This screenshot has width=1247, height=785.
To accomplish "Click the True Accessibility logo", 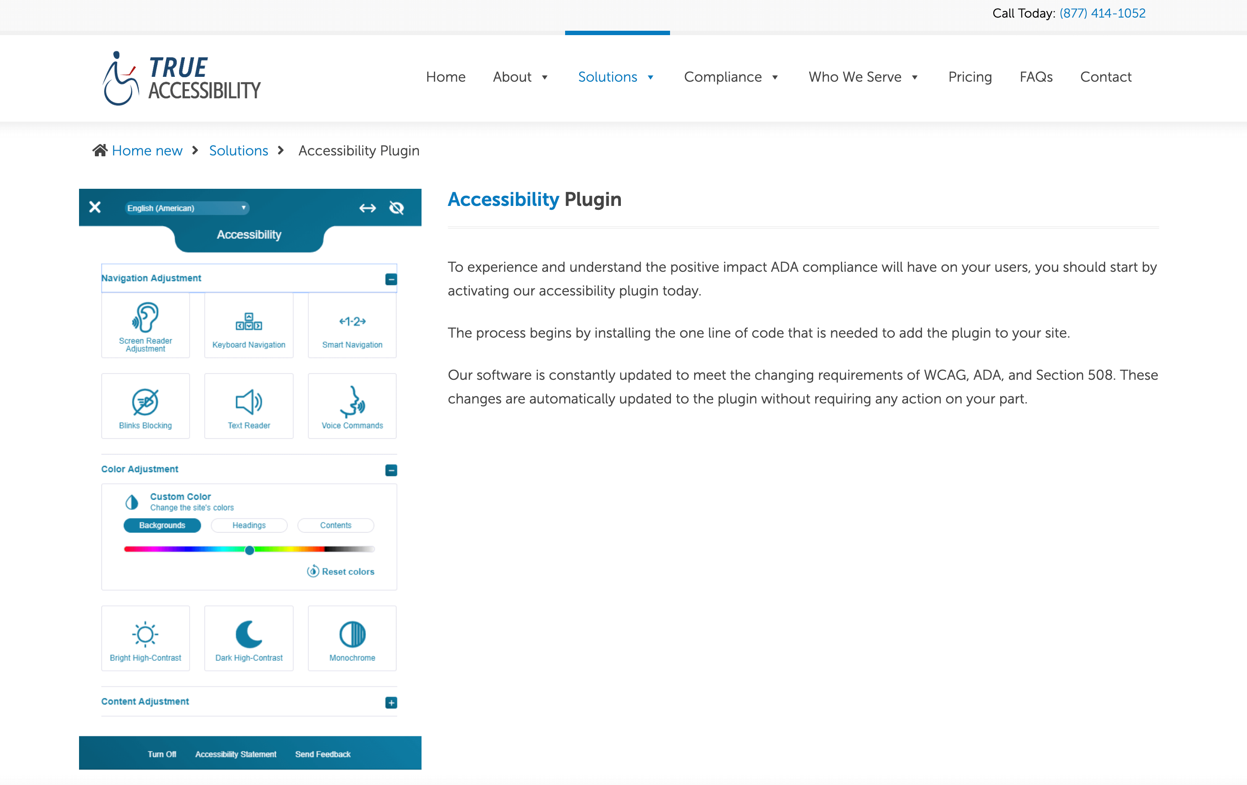I will point(181,78).
